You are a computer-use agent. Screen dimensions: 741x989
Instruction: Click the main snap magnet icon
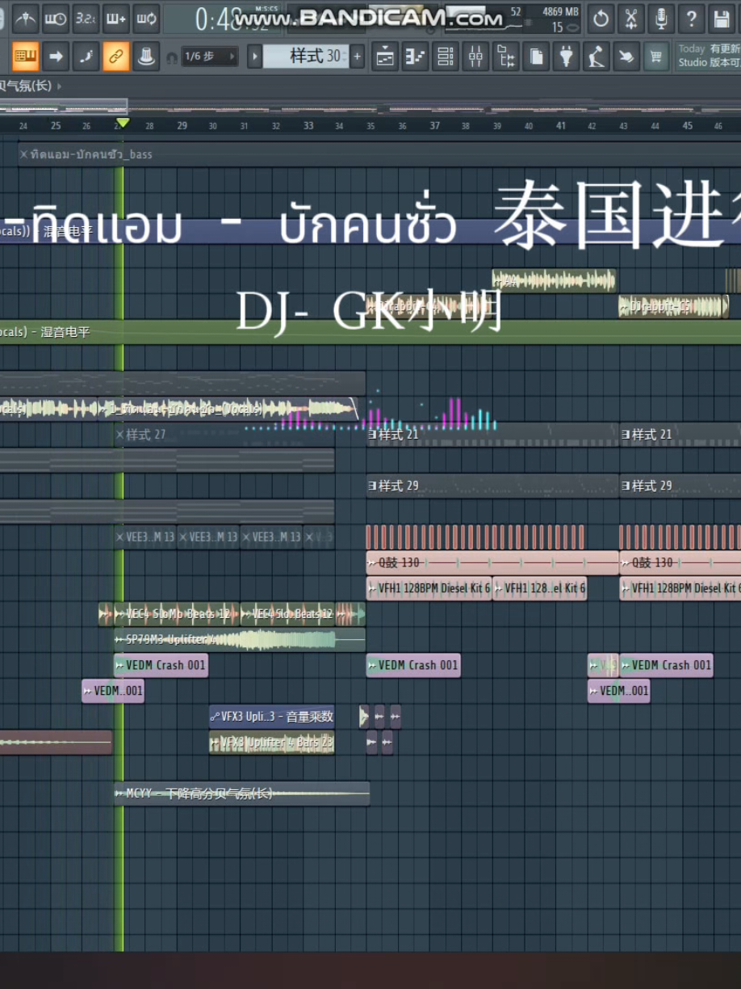click(171, 57)
